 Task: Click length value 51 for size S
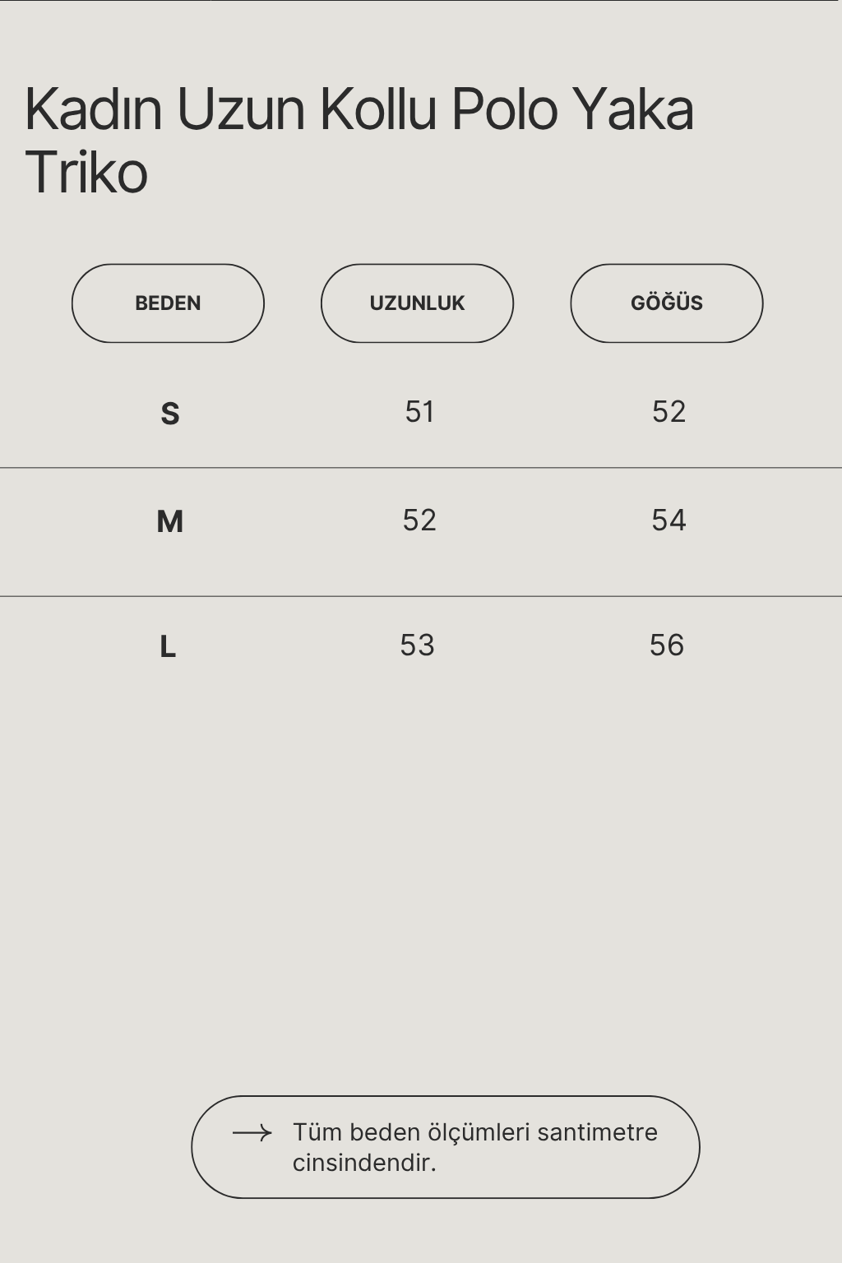click(x=419, y=411)
